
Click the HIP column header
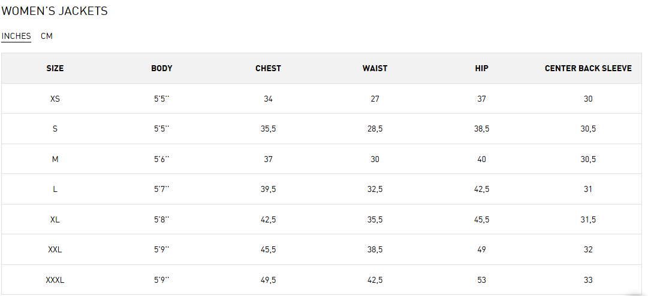[481, 68]
